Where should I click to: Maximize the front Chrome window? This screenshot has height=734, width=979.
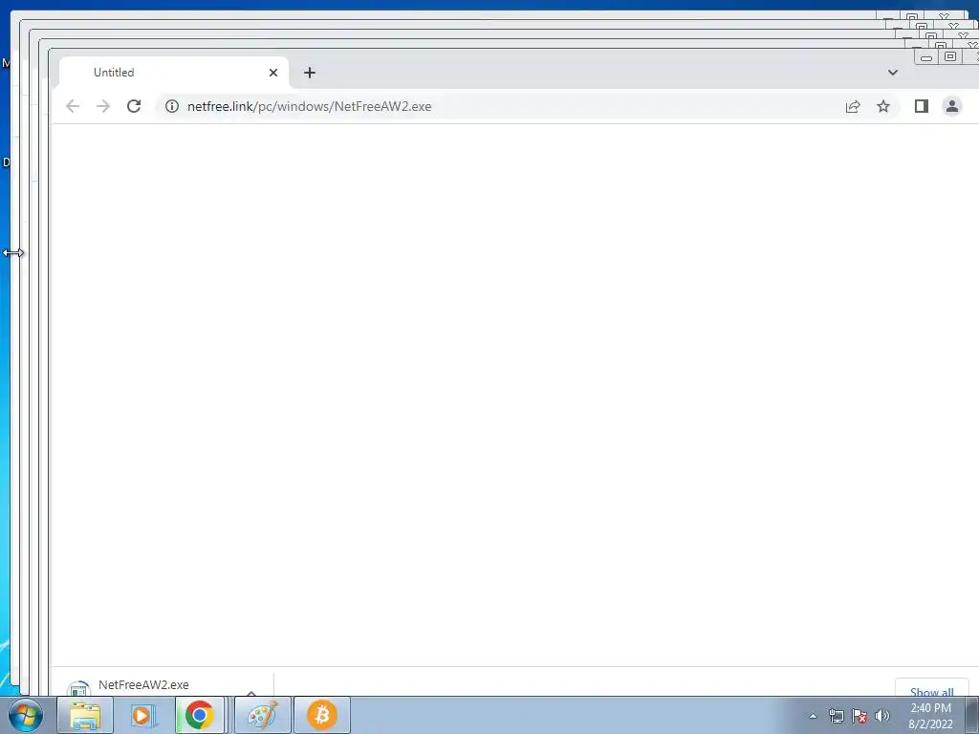click(950, 56)
